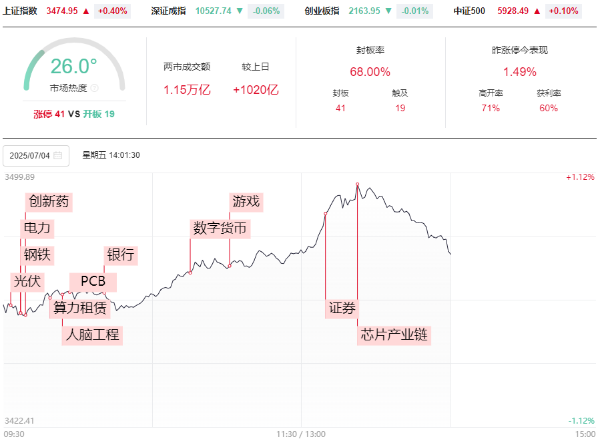600x443 pixels.
Task: Click the red up arrow beside 中证500
Action: point(537,11)
